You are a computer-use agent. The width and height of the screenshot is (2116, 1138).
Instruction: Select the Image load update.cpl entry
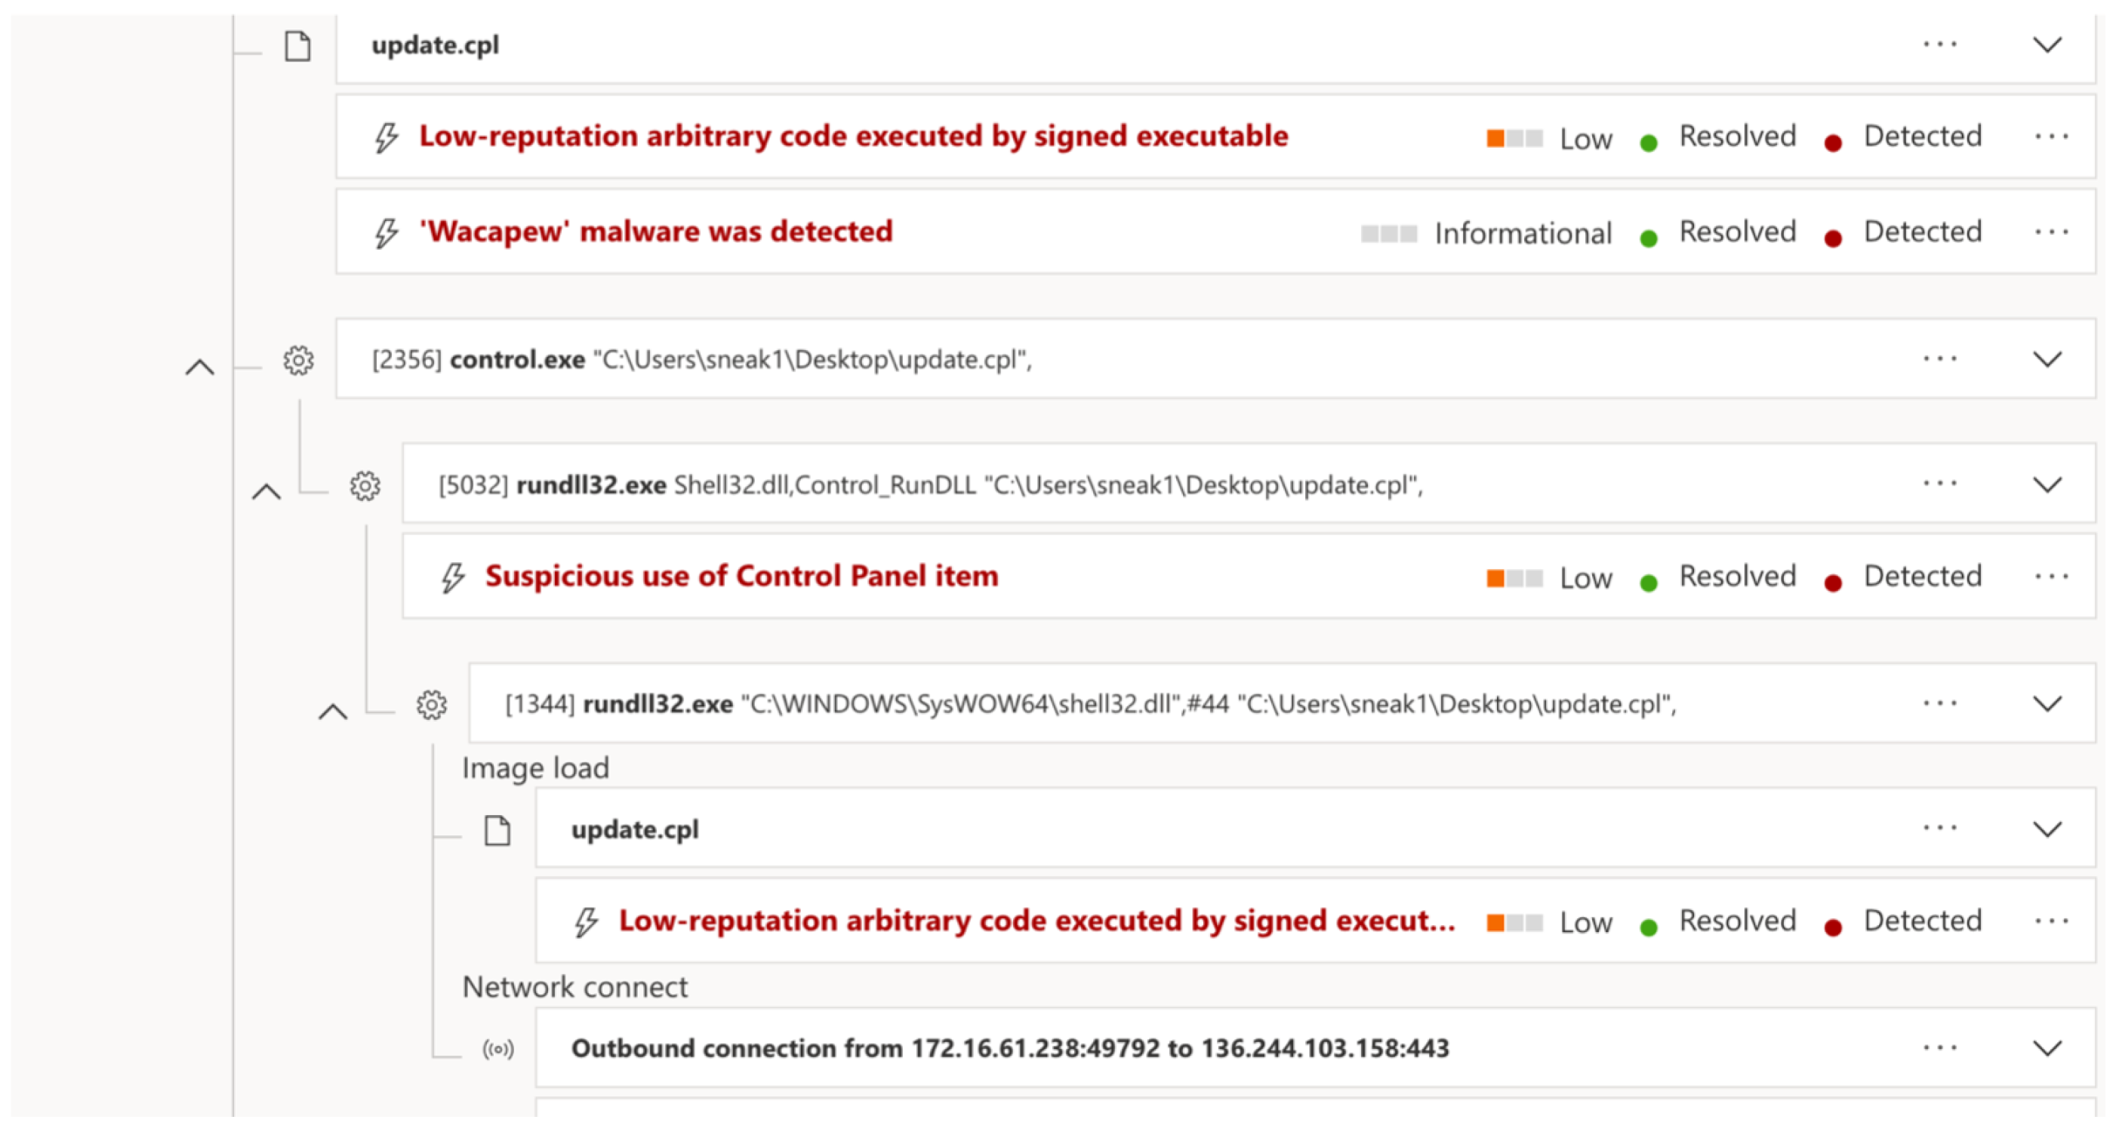point(635,829)
